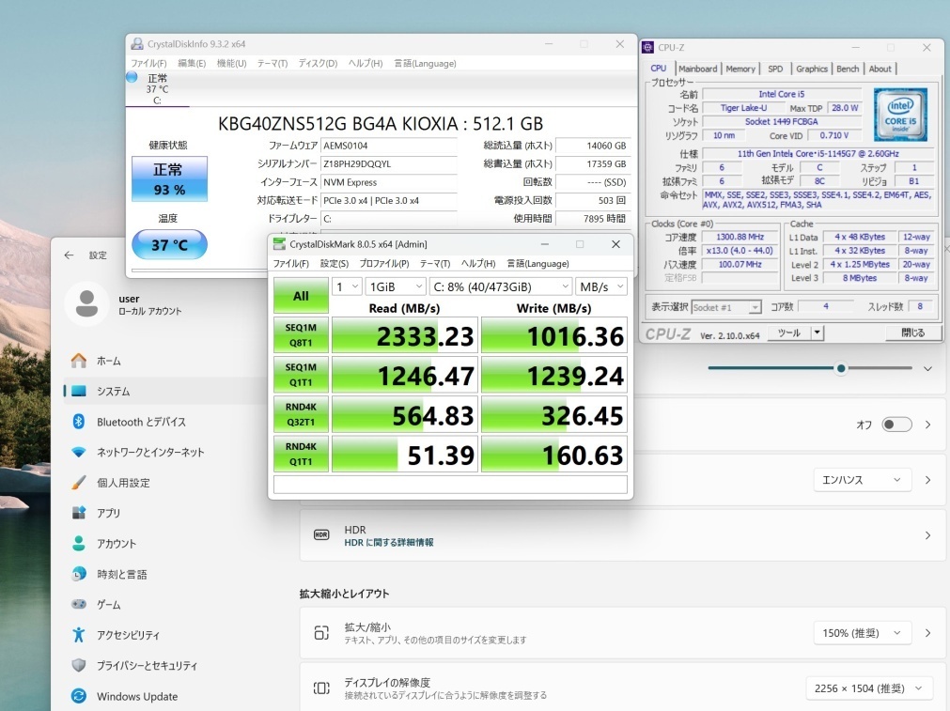950x711 pixels.
Task: Click the Settings back arrow
Action: [x=69, y=255]
